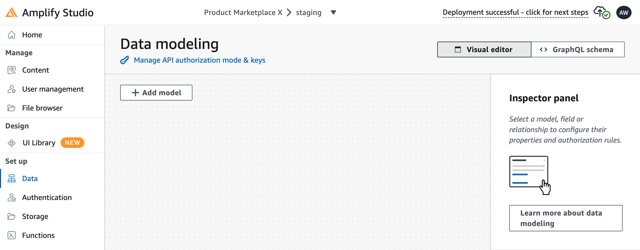This screenshot has width=640, height=250.
Task: Click the staging environment name
Action: [309, 12]
